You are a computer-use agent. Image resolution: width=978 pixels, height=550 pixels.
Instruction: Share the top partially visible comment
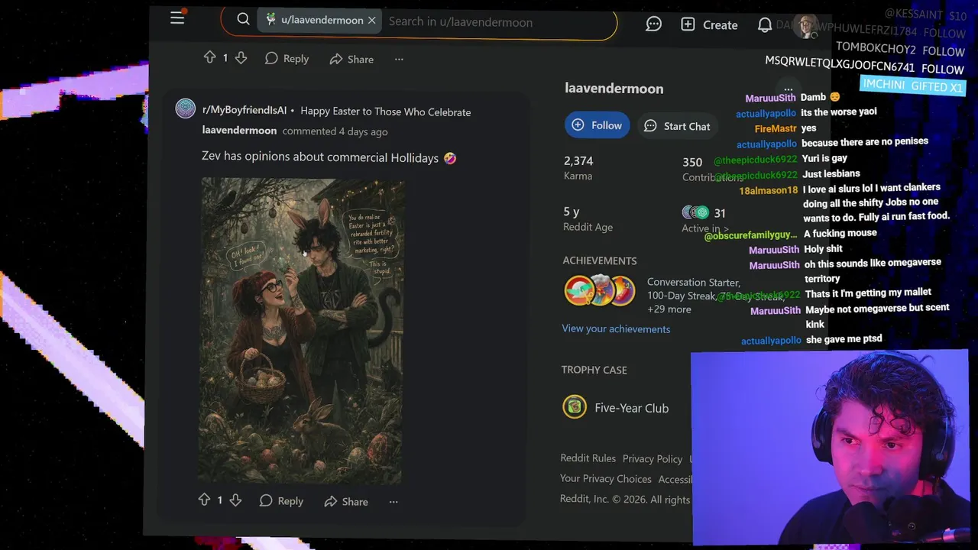pos(351,59)
